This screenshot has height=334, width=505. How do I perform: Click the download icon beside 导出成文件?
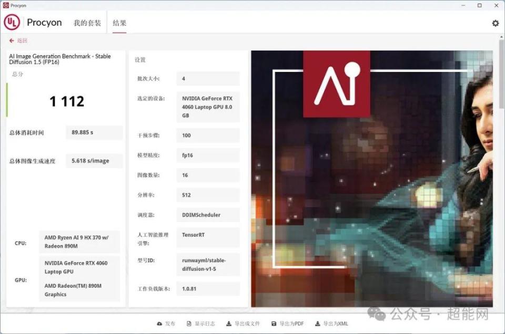tap(228, 323)
